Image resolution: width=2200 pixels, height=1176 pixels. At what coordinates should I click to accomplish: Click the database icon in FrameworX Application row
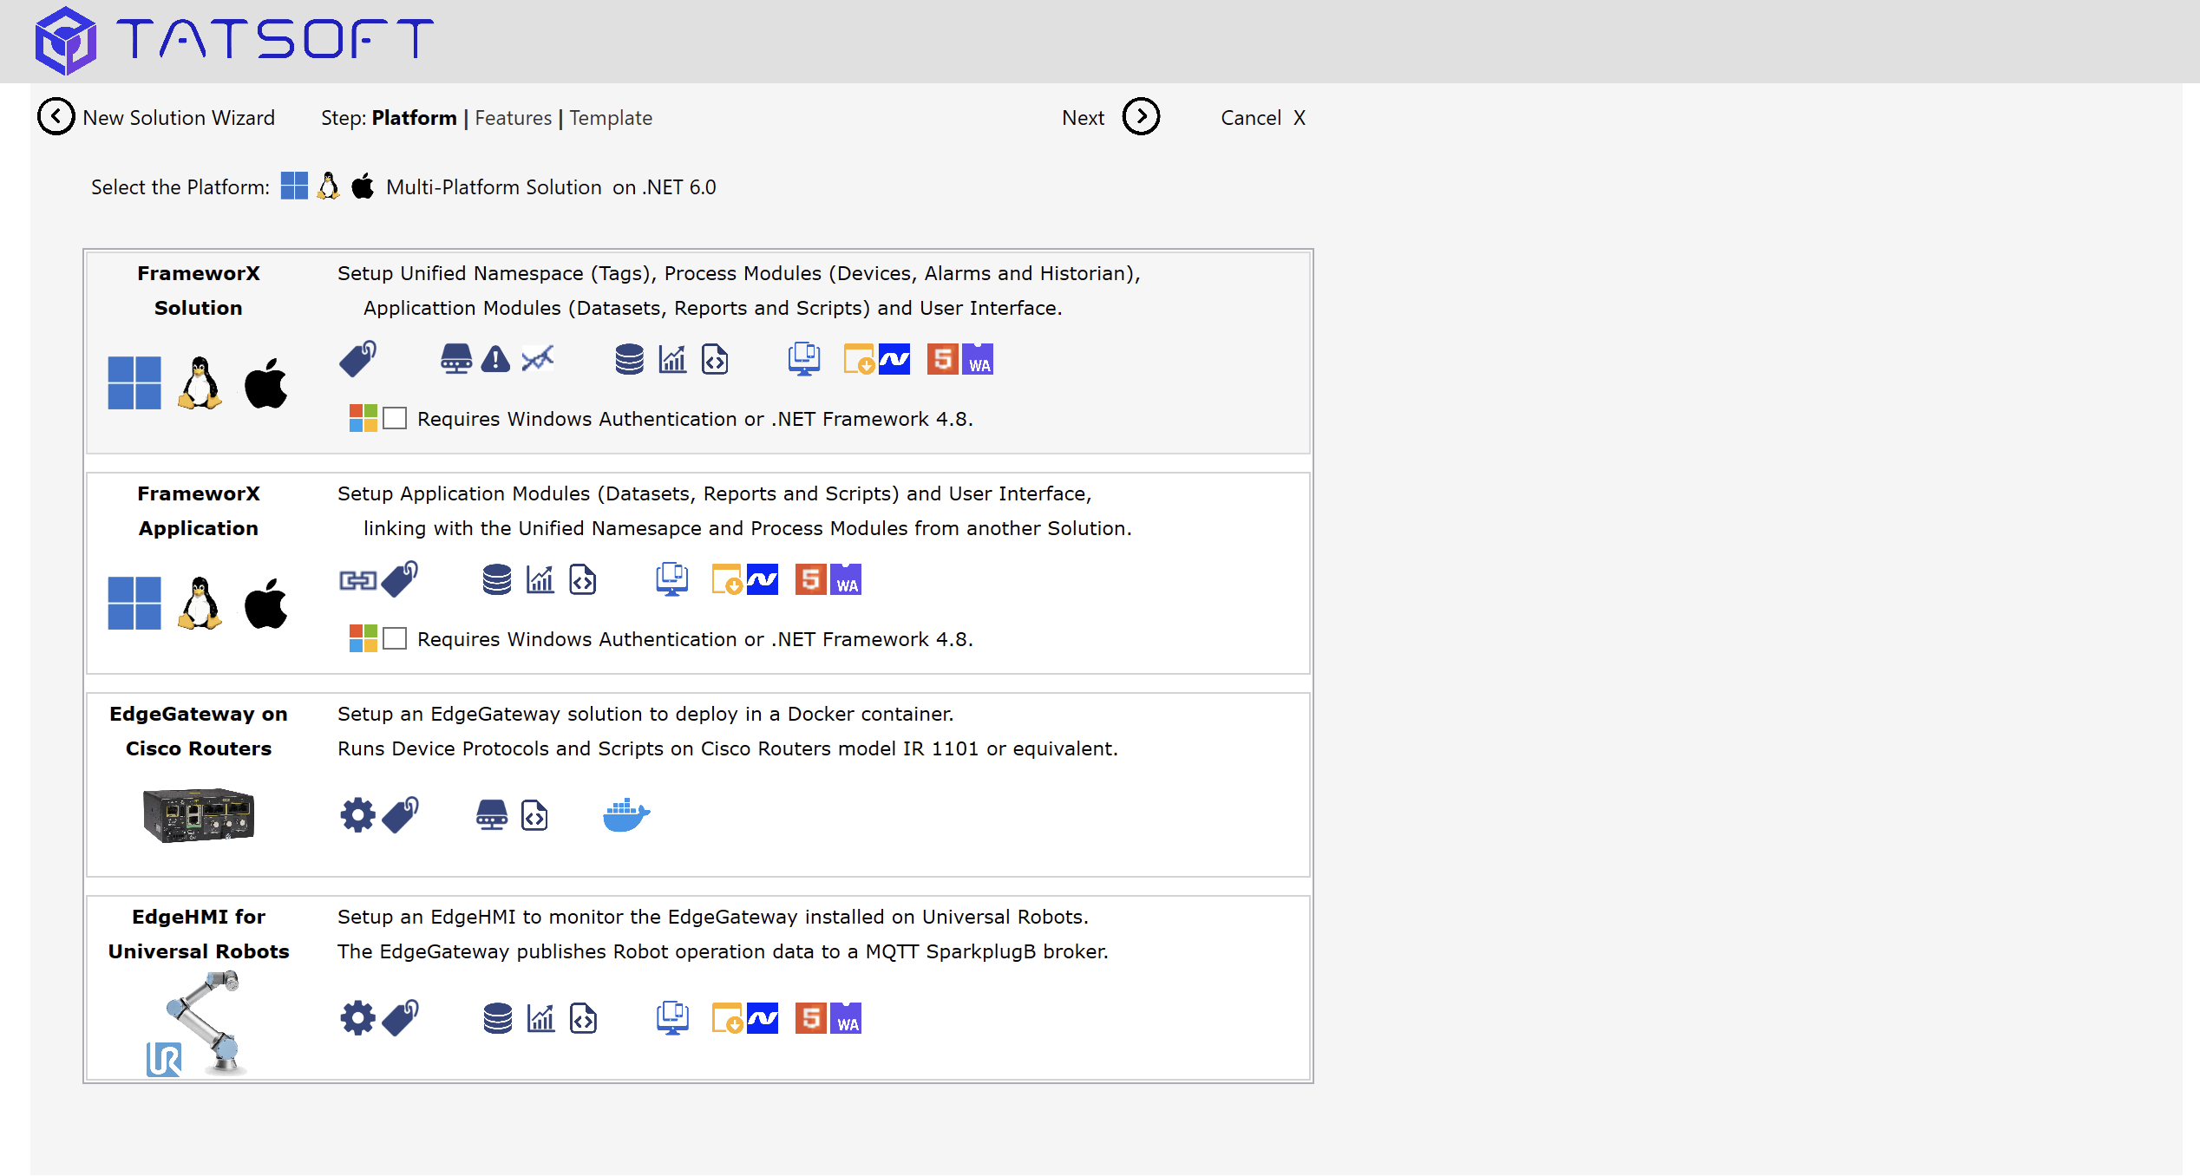pos(497,579)
